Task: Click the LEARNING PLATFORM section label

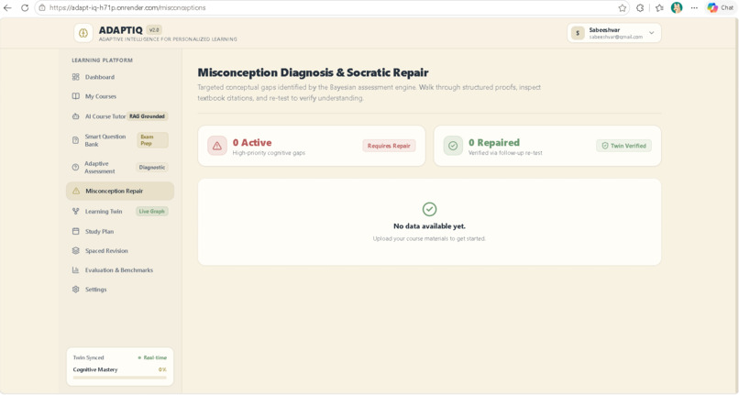Action: coord(103,60)
